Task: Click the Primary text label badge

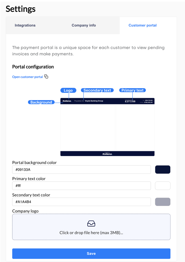Action: tap(132, 90)
